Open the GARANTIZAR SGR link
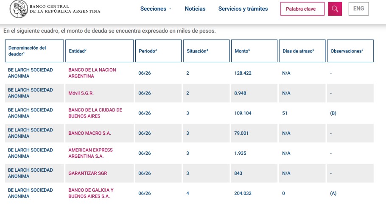The image size is (386, 209). 88,173
